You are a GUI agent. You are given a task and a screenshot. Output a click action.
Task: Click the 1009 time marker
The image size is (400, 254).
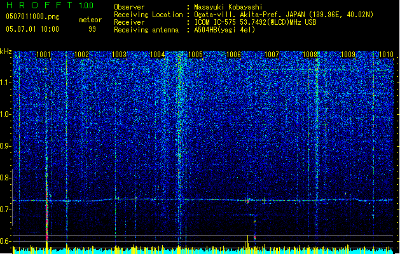tap(348, 55)
